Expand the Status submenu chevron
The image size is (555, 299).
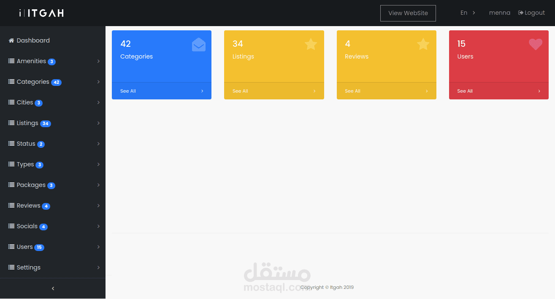coord(98,144)
